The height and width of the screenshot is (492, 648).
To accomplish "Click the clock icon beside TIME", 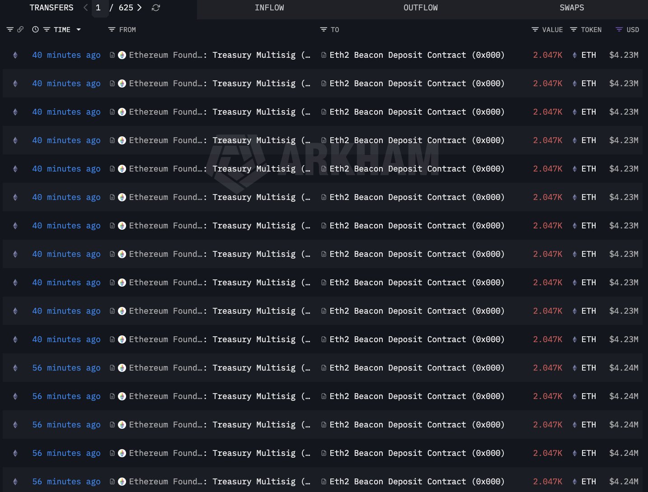I will [x=35, y=29].
